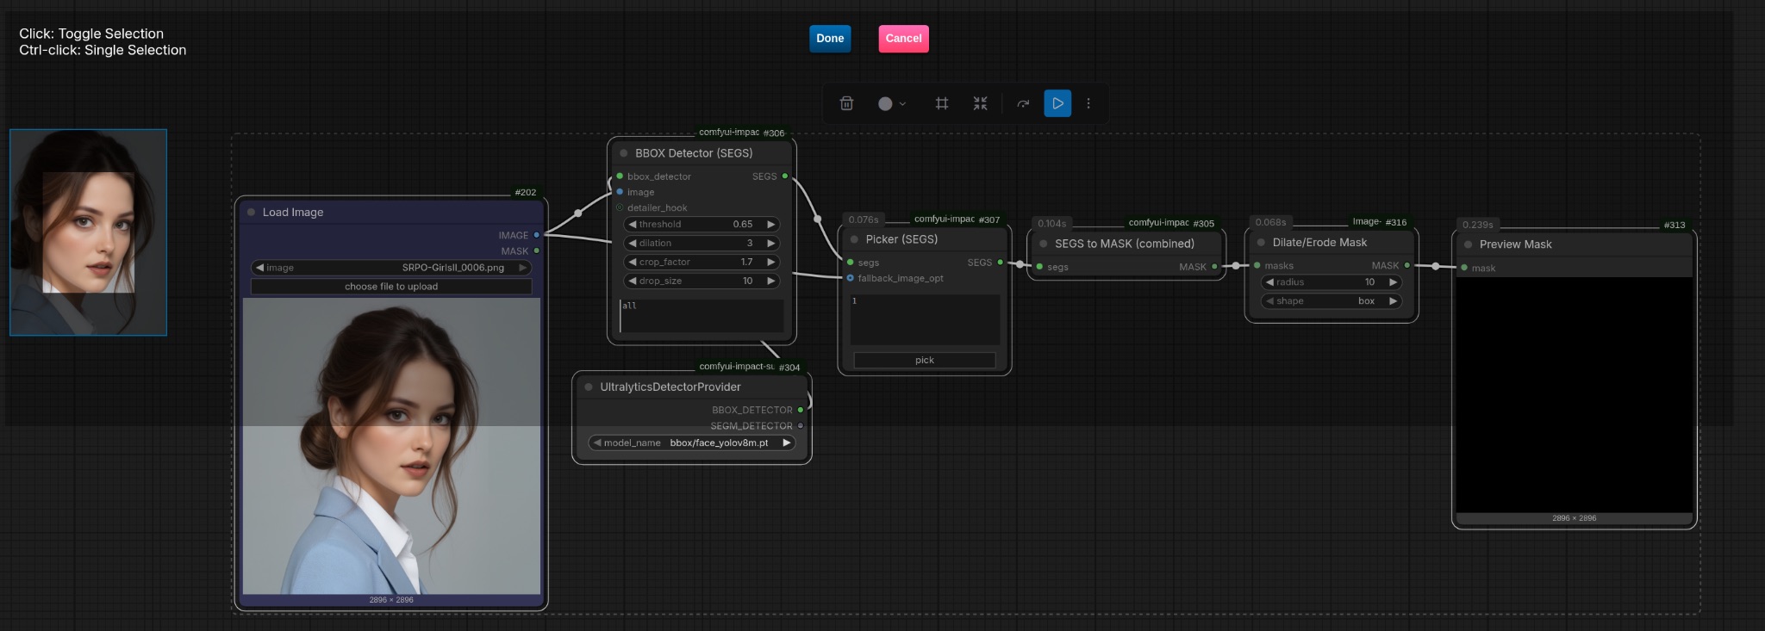Click the portrait thumbnail preview at left
The image size is (1765, 631).
88,232
